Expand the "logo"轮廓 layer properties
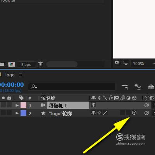 point(17,113)
